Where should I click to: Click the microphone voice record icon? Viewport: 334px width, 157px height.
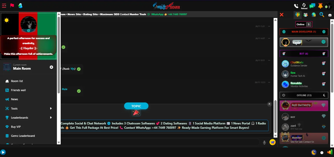point(264,143)
